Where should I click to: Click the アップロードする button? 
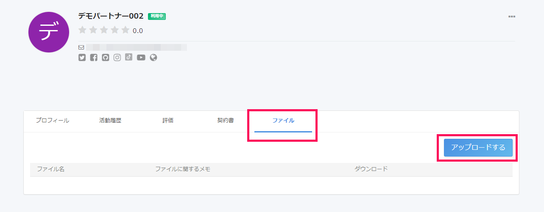pos(478,148)
